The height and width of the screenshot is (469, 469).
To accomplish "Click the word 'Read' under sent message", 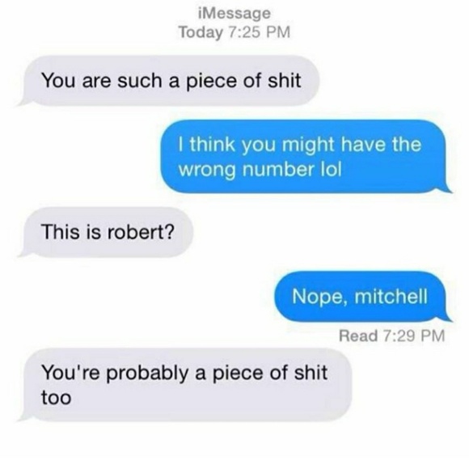I will coord(358,336).
